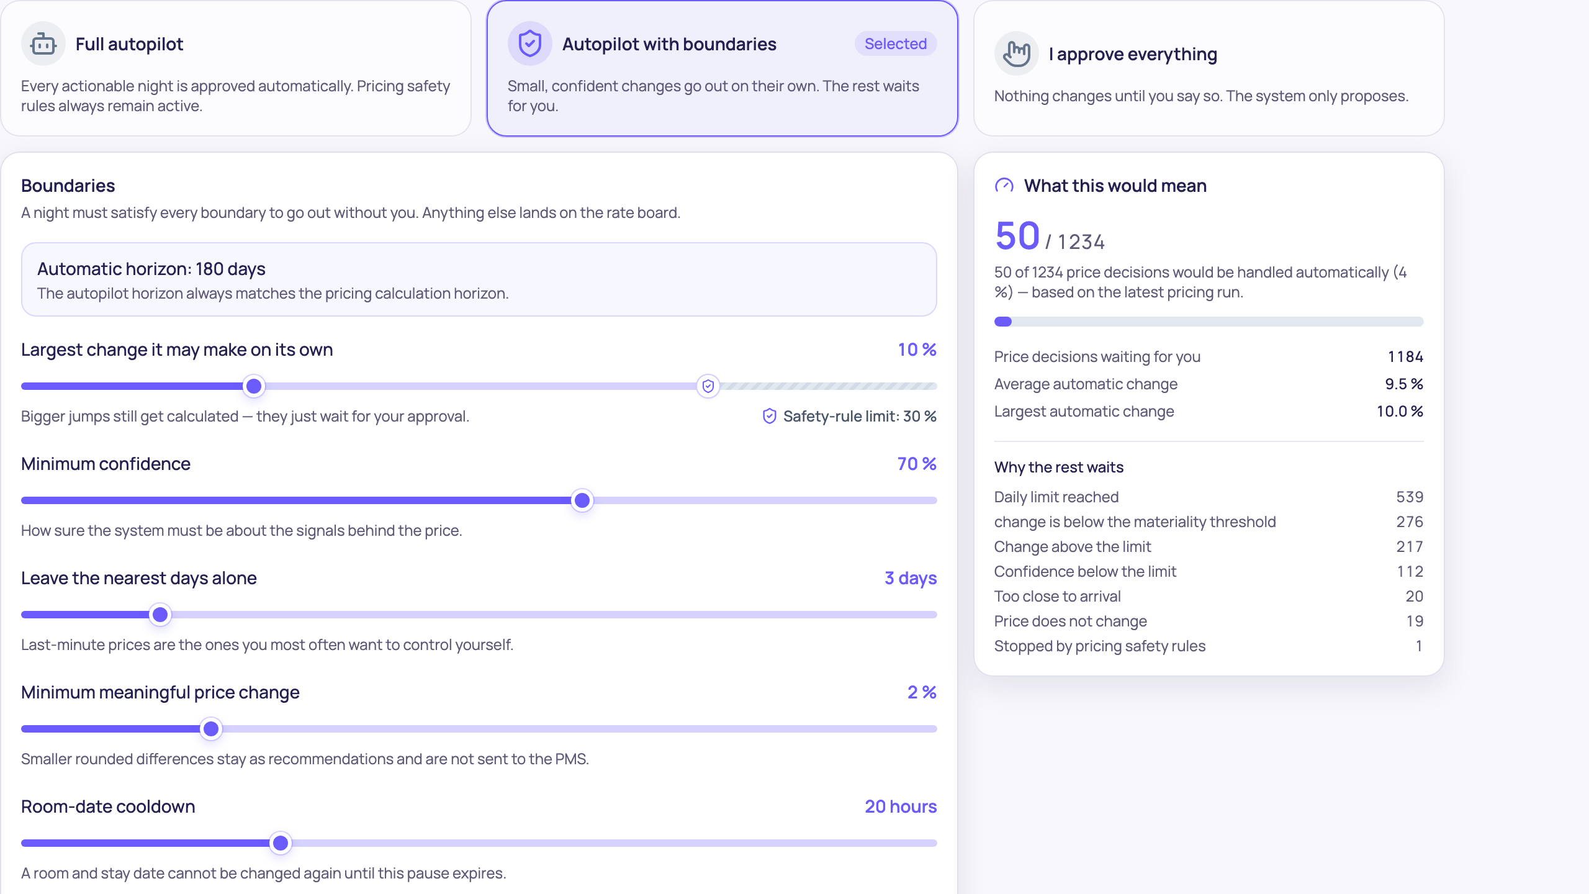The height and width of the screenshot is (894, 1589).
Task: Click the Largest change slider handle
Action: tap(254, 386)
